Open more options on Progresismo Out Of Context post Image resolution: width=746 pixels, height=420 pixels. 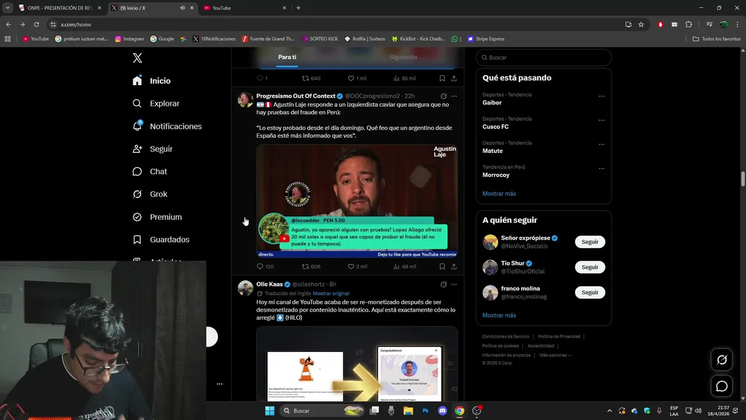(x=454, y=96)
